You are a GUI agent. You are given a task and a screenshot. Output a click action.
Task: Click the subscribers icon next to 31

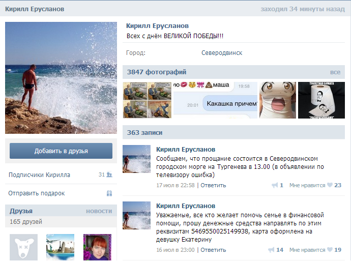coord(109,174)
